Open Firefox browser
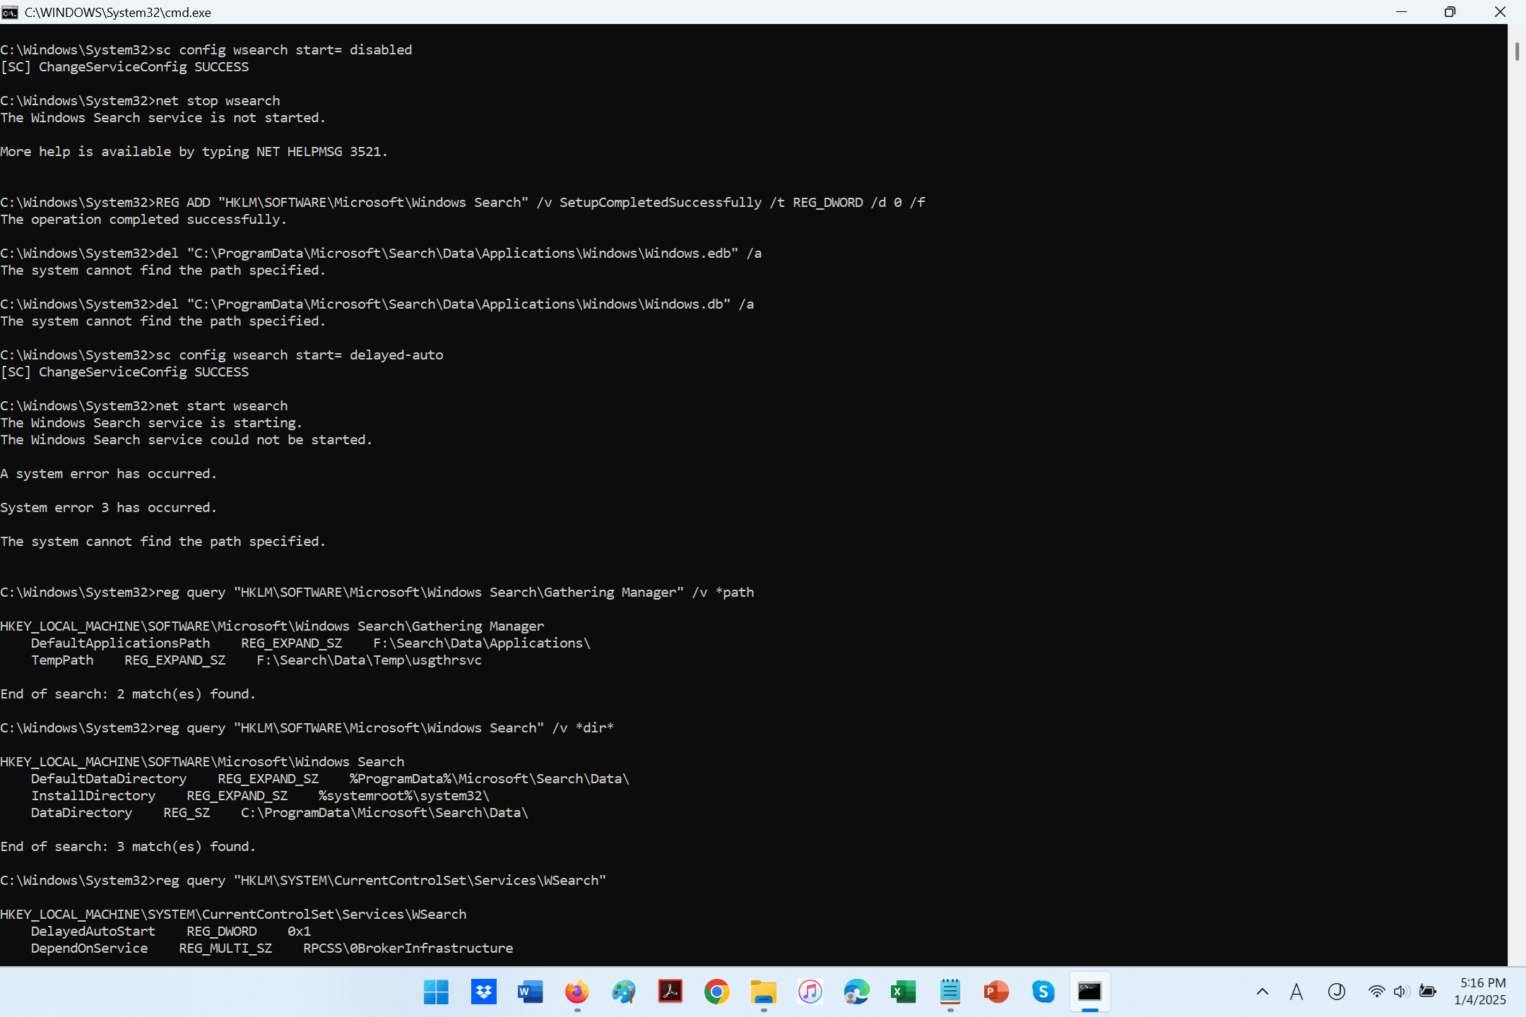Image resolution: width=1526 pixels, height=1017 pixels. coord(576,992)
